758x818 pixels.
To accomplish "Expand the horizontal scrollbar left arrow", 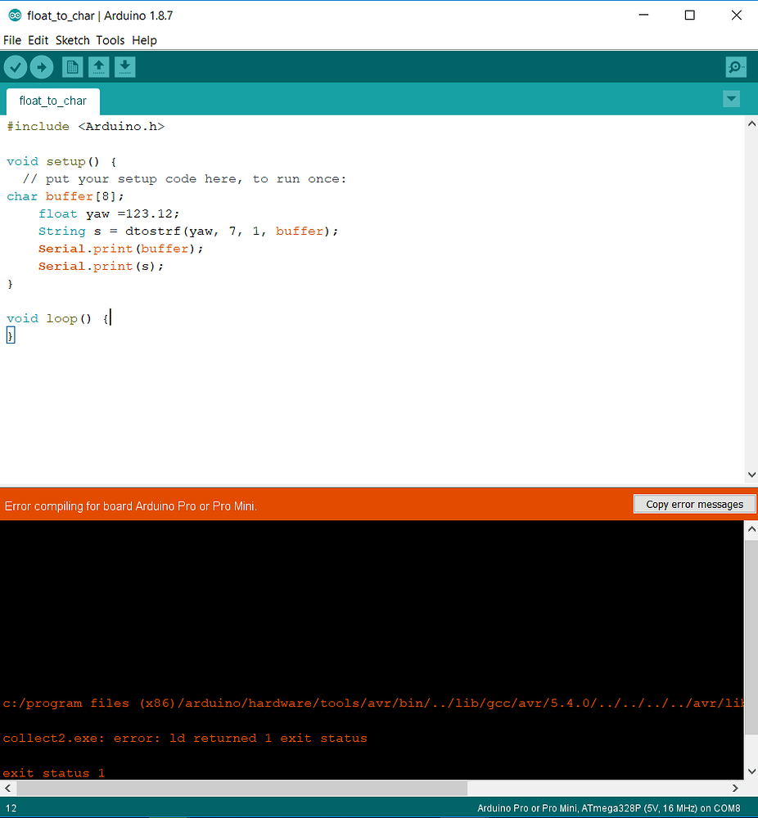I will (x=7, y=788).
